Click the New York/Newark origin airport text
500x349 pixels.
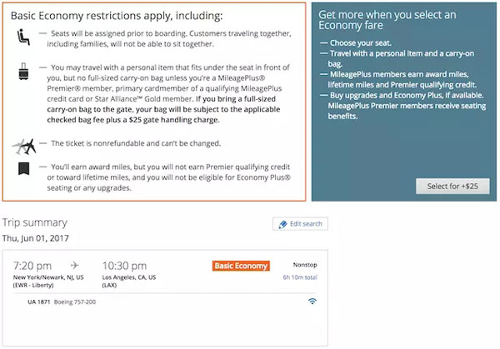[x=47, y=277]
